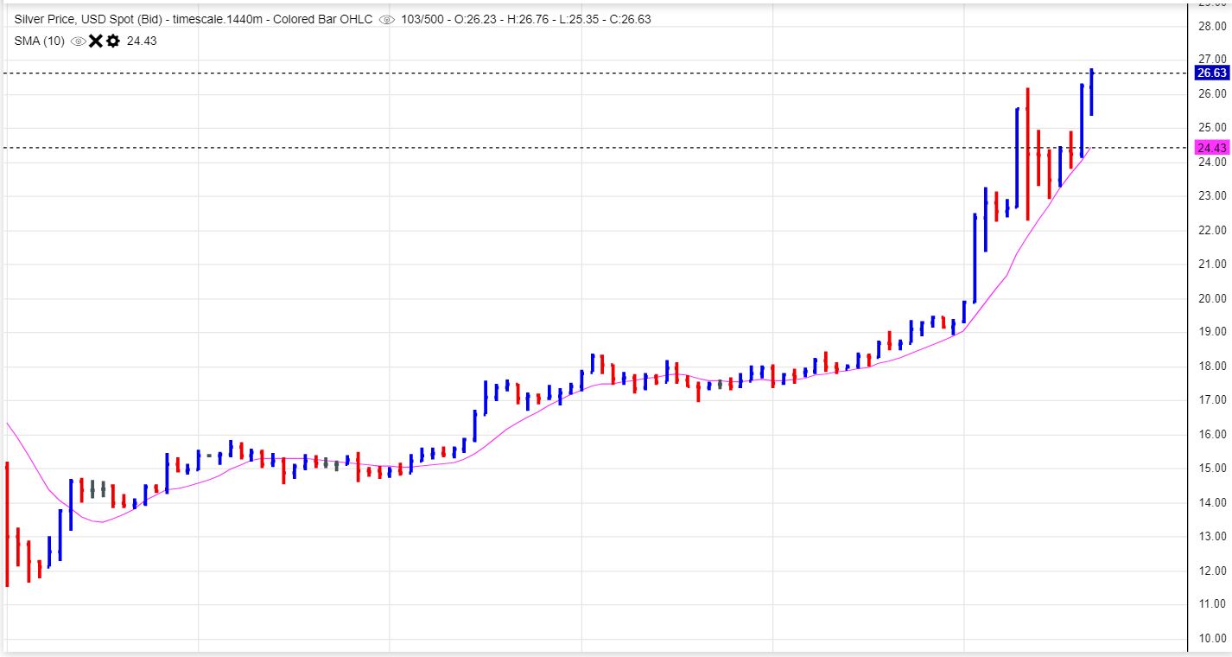Click the SMA (10) indicator label
The width and height of the screenshot is (1232, 657).
[x=39, y=41]
